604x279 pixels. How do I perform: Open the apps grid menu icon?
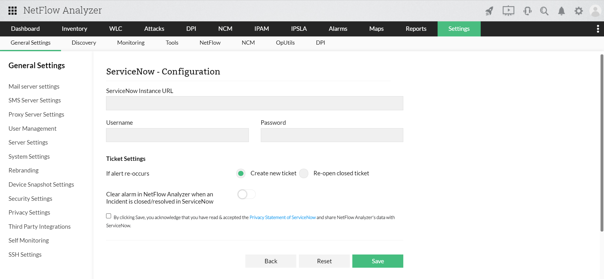coord(13,11)
